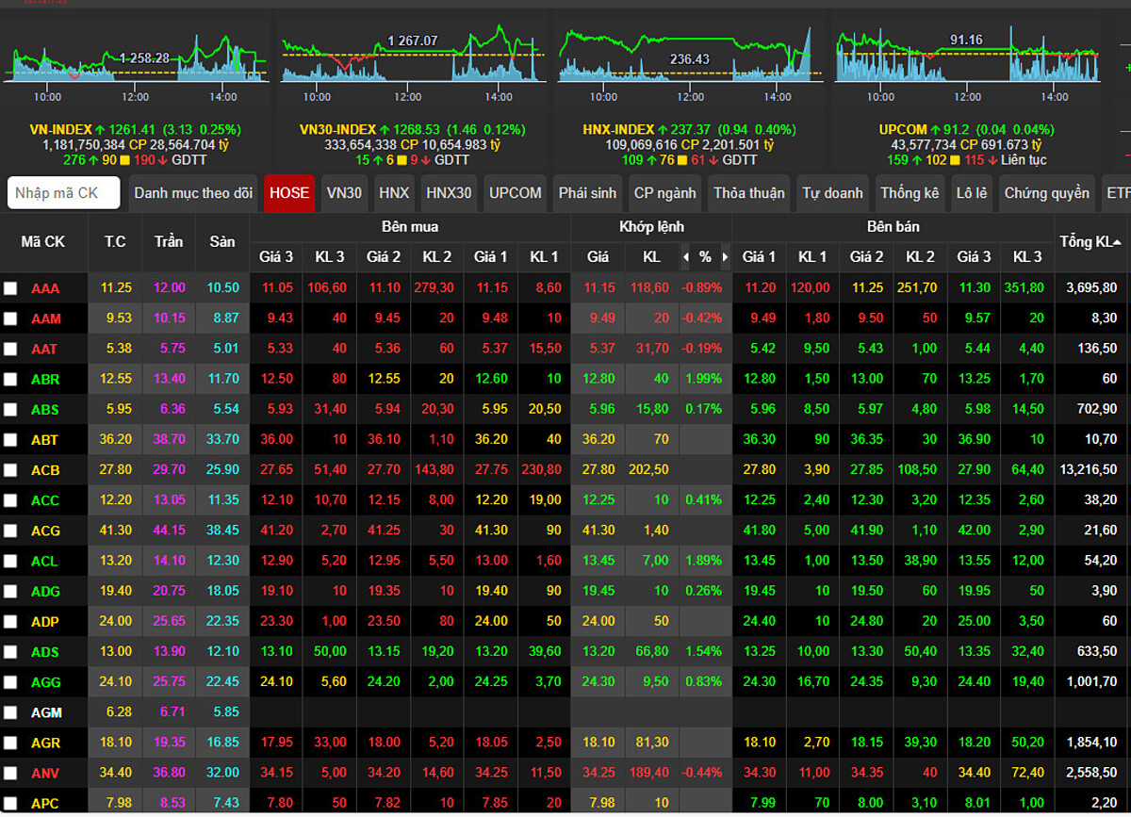This screenshot has width=1131, height=817.
Task: Open Danh mục theo dõi watchlist
Action: [x=193, y=192]
